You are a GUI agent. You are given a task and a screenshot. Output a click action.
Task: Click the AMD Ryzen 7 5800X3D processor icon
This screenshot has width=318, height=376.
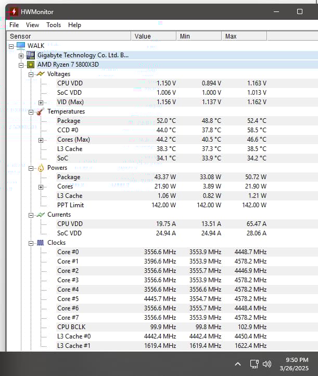coord(31,65)
